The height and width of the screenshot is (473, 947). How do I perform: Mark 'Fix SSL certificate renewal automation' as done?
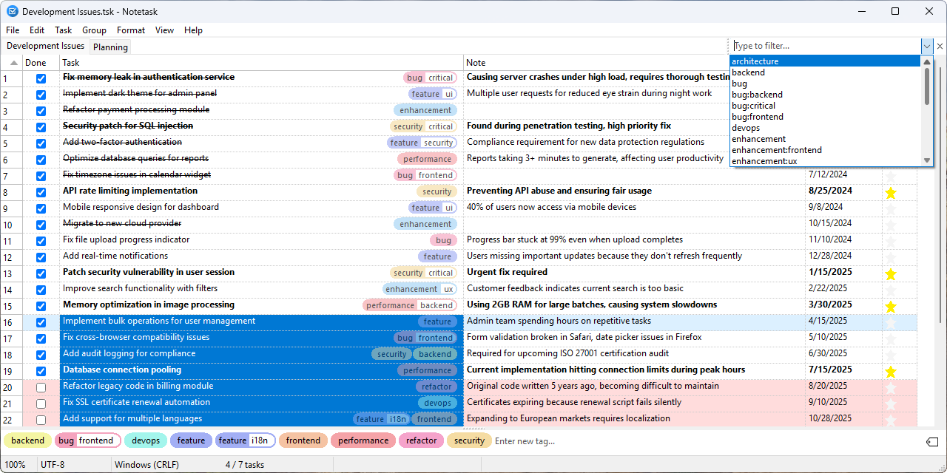coord(41,403)
